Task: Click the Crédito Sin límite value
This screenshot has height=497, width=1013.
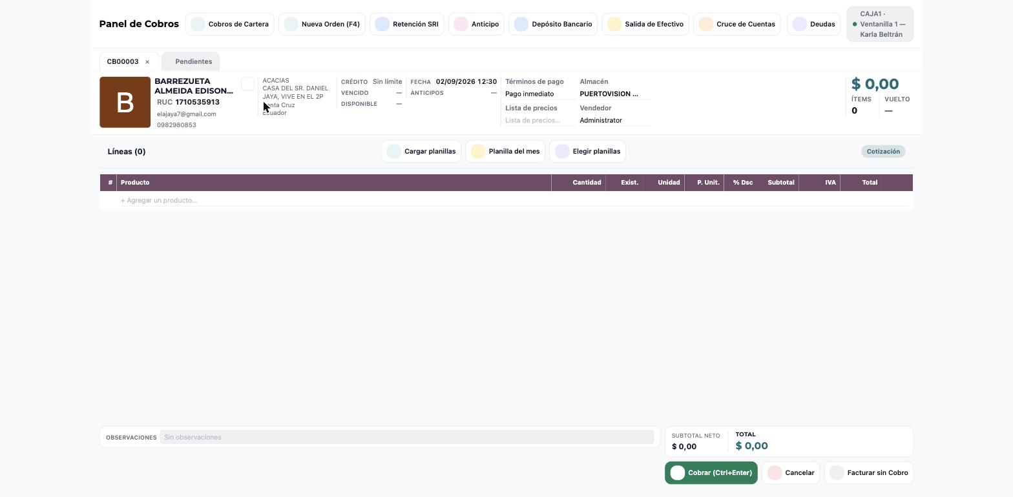Action: [387, 82]
